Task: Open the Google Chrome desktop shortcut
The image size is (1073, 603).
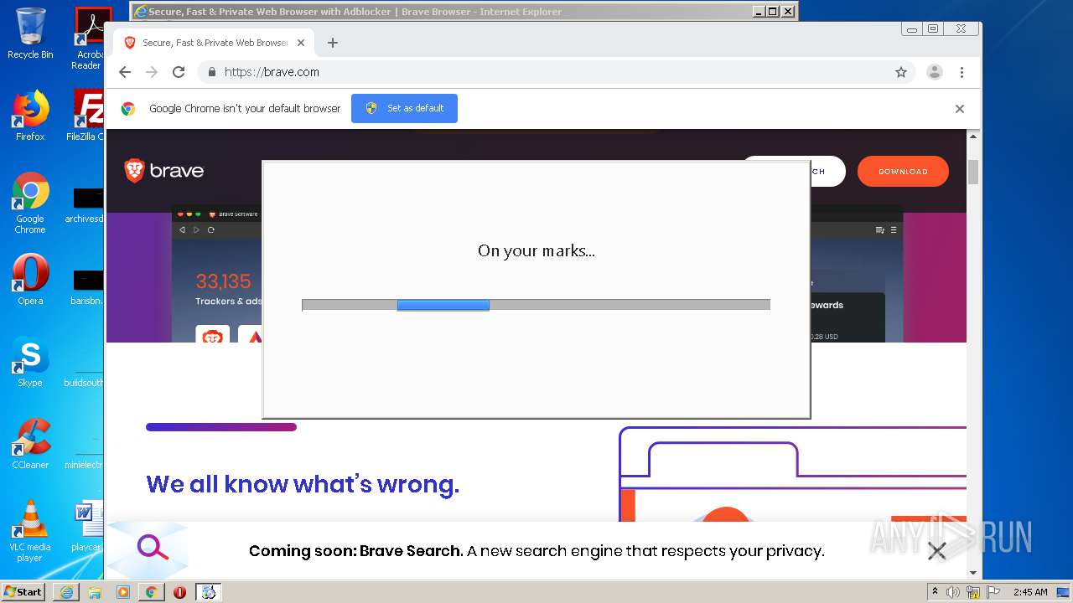Action: [30, 204]
